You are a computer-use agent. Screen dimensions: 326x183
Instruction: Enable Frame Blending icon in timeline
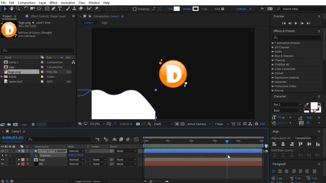coord(121,139)
